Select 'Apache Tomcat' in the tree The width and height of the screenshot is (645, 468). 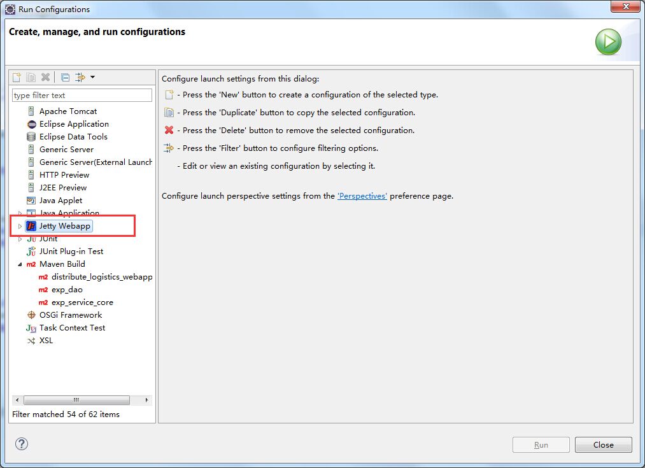pos(68,111)
